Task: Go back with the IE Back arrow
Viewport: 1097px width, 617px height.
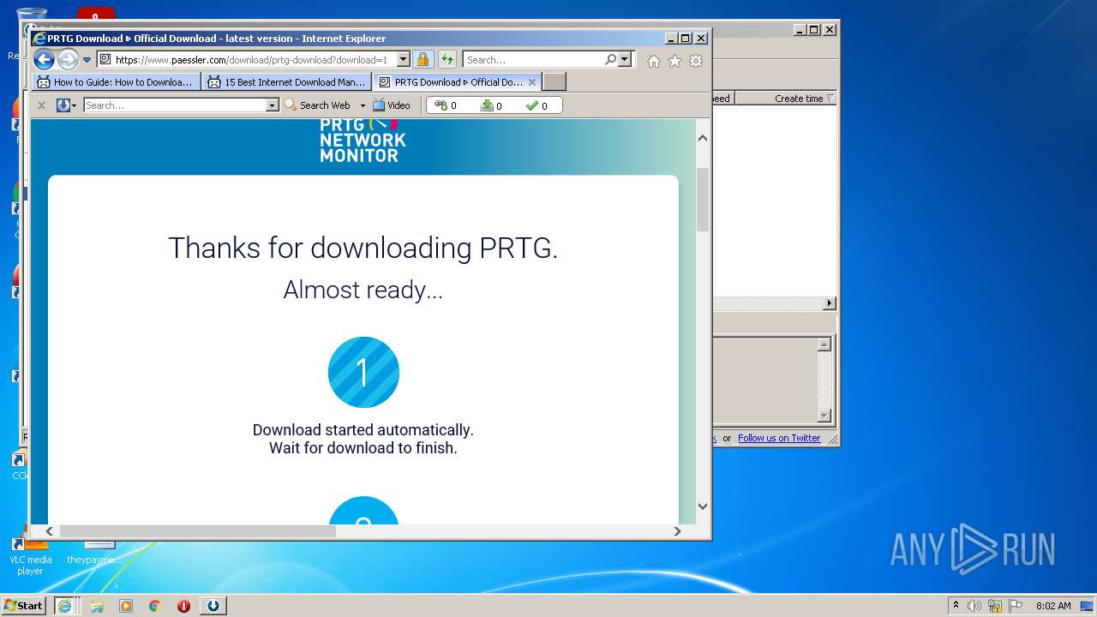Action: point(44,60)
